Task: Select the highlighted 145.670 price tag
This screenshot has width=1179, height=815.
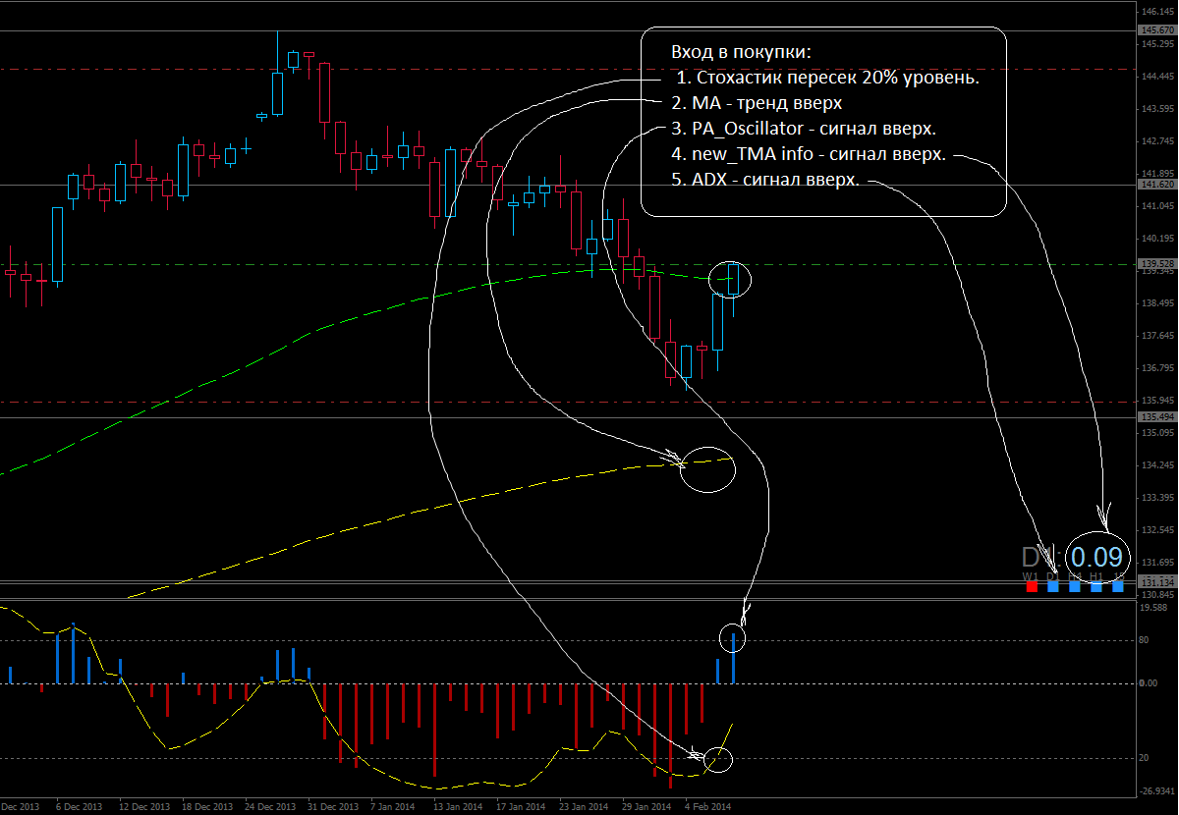Action: (x=1156, y=31)
